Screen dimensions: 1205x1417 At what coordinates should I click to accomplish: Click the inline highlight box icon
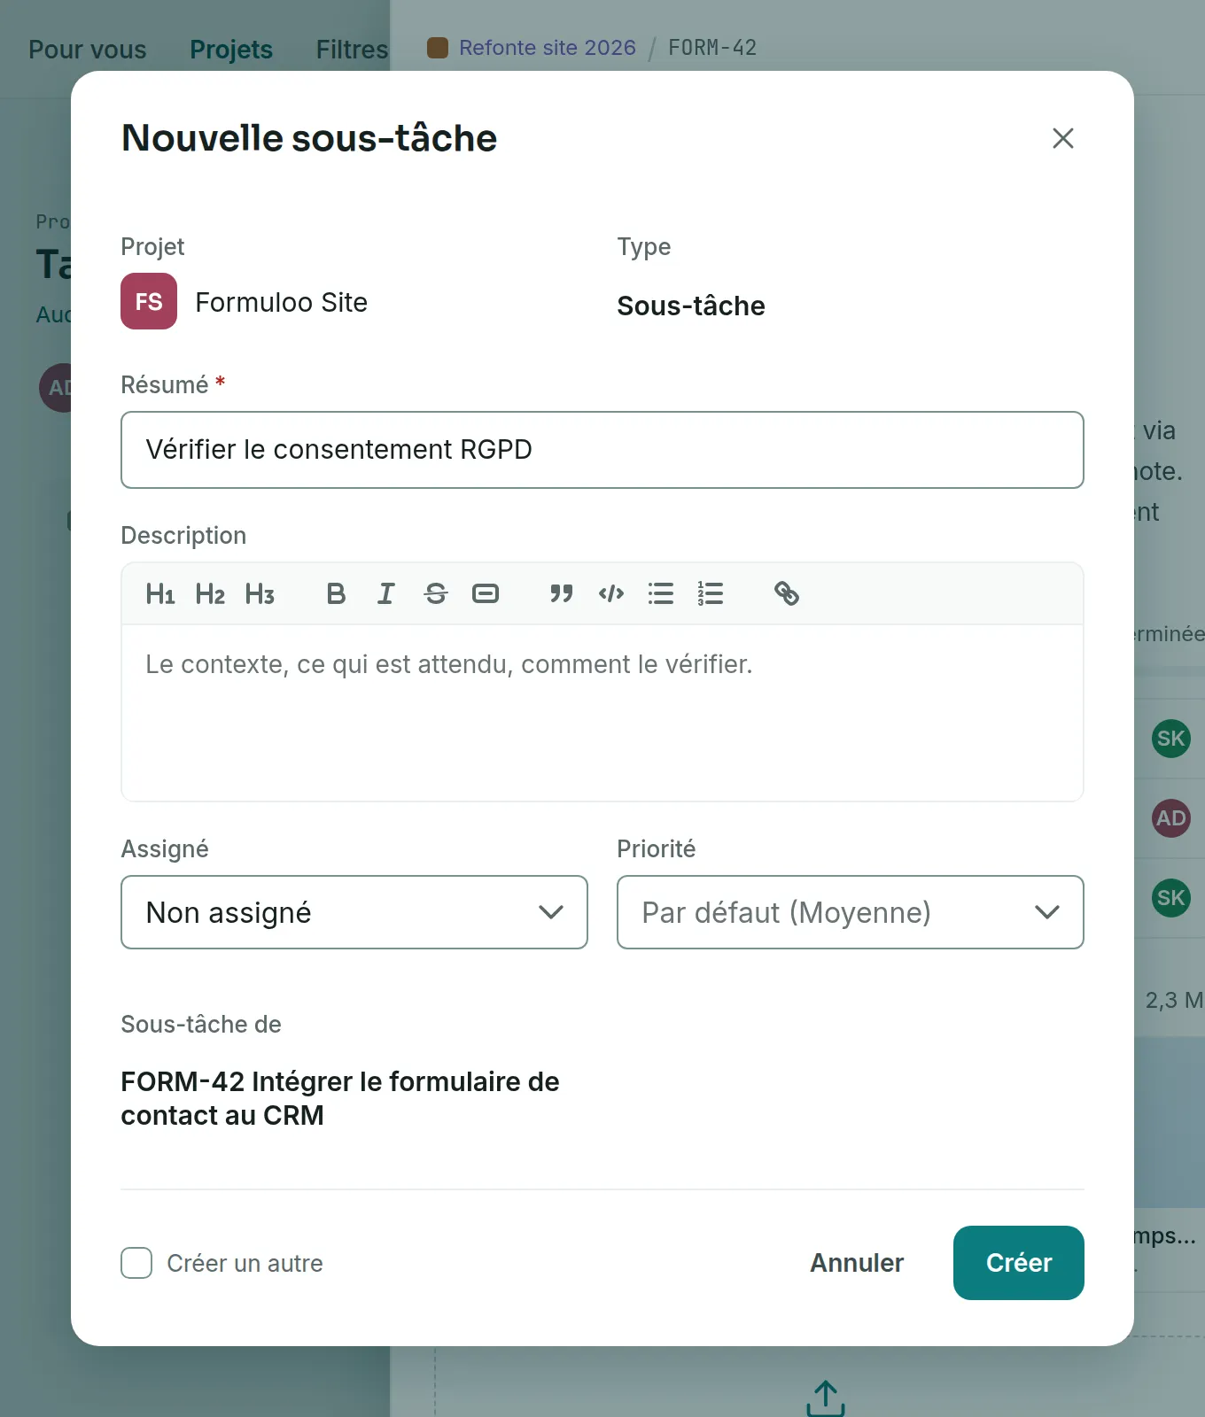pos(485,593)
